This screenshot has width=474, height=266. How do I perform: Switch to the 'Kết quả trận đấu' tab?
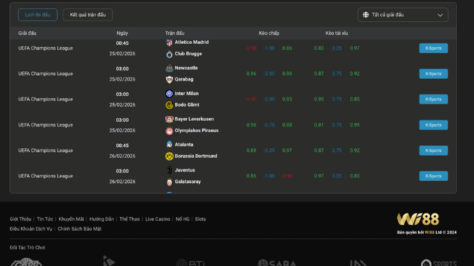click(88, 15)
